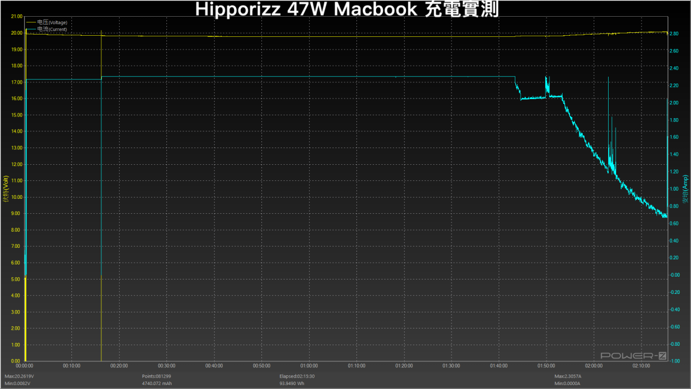
Task: Click the Points:081299 status readout
Action: click(x=157, y=375)
